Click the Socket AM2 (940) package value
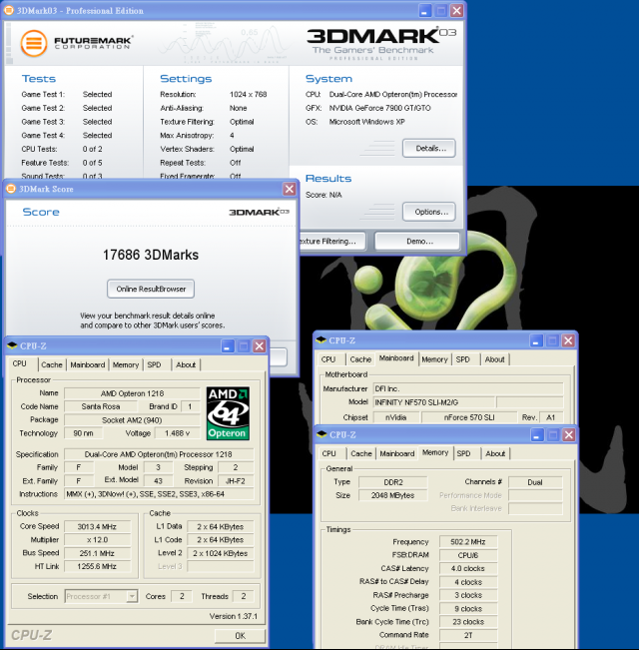This screenshot has width=639, height=650. [x=132, y=420]
